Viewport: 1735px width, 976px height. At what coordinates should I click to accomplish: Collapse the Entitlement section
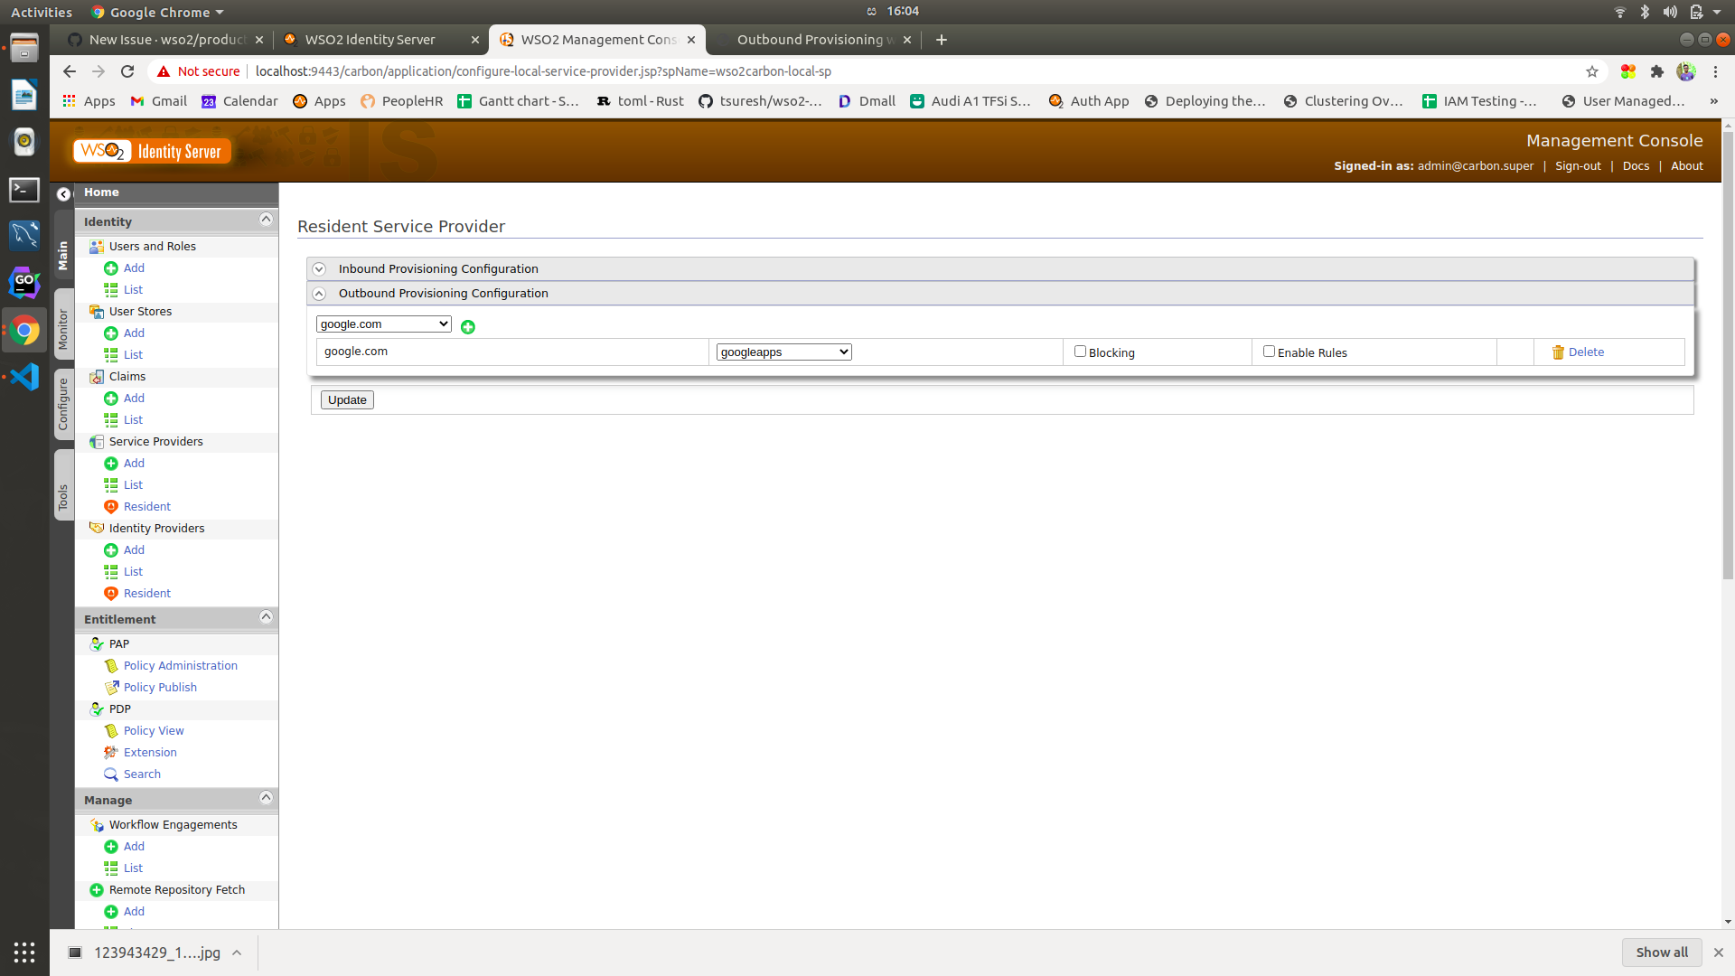[265, 617]
